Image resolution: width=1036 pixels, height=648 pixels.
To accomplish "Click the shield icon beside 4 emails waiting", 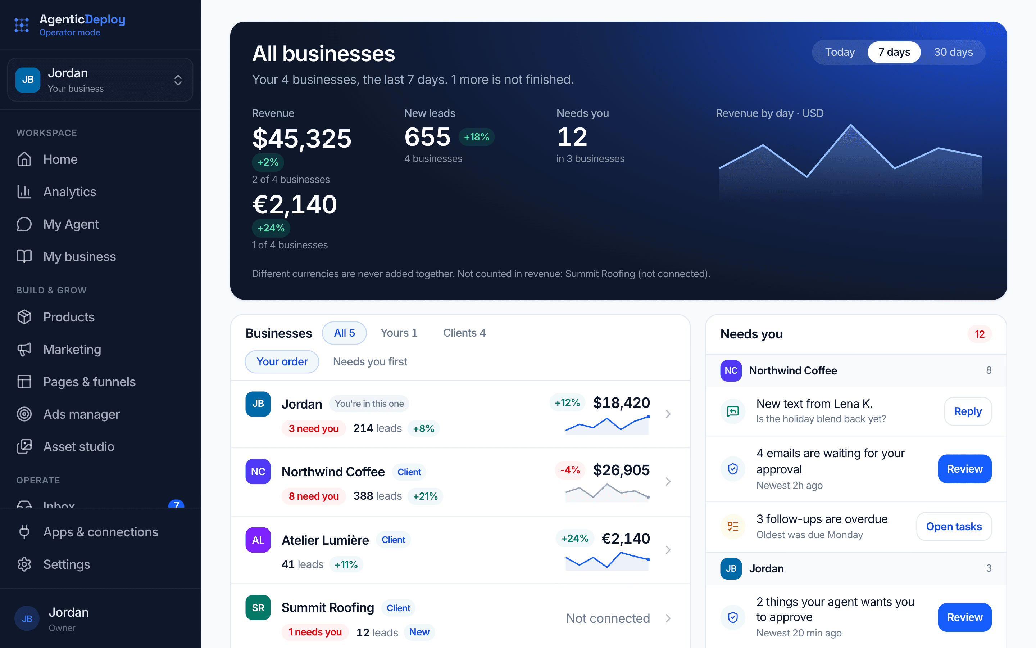I will click(x=733, y=469).
